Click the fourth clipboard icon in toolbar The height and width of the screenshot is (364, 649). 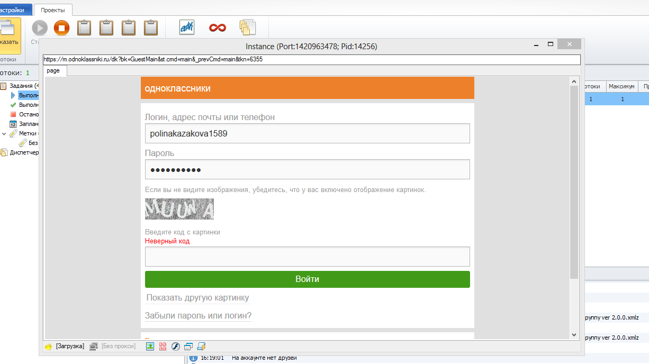(x=151, y=28)
